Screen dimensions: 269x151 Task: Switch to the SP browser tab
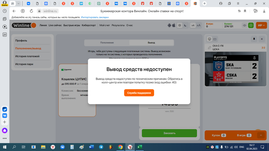click(x=81, y=4)
